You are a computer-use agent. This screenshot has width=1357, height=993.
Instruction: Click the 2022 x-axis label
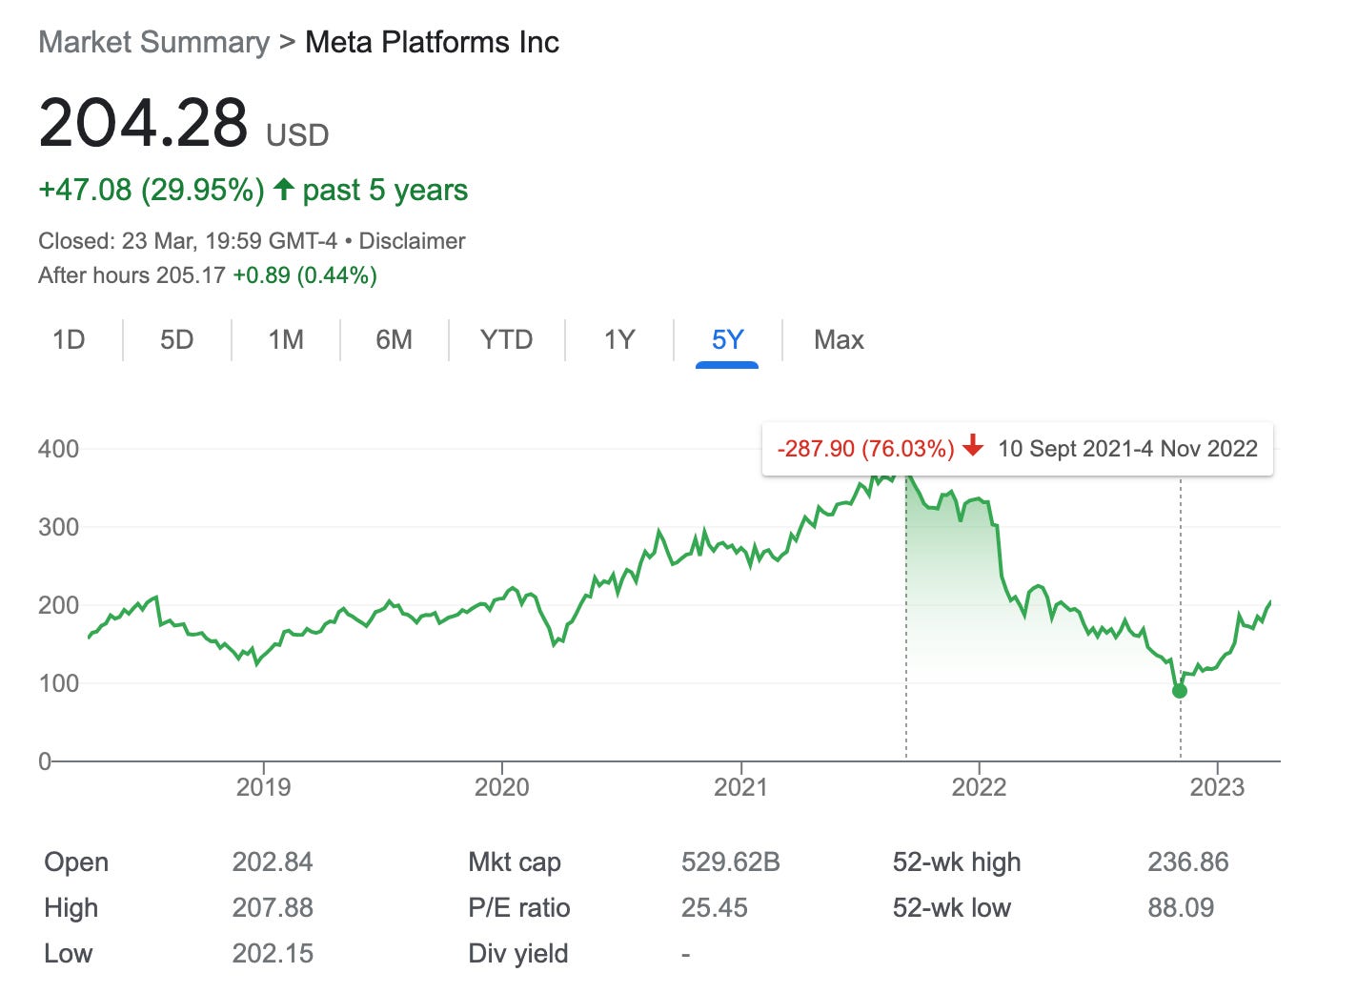(979, 787)
